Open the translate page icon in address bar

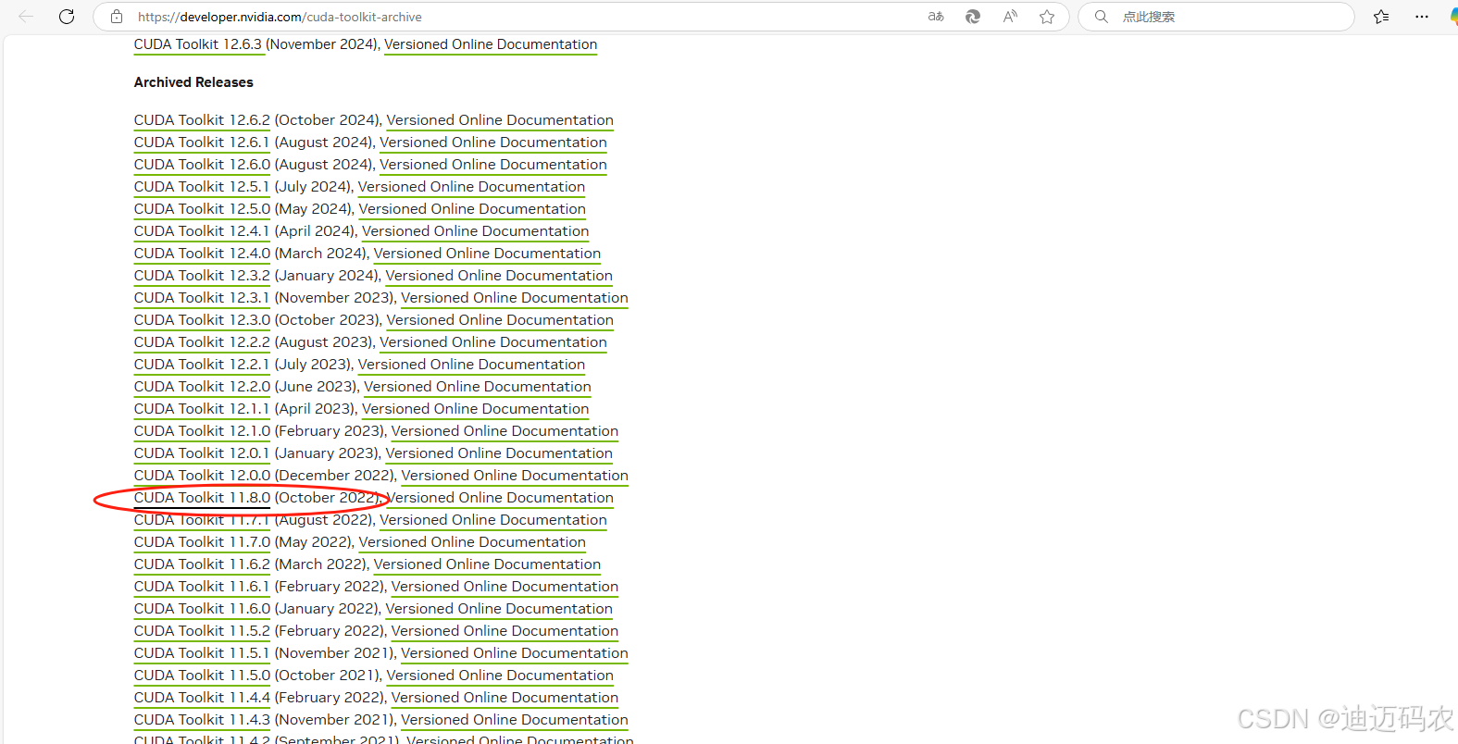tap(936, 17)
